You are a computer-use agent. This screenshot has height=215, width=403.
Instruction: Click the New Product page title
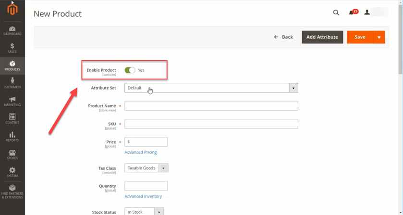58,13
